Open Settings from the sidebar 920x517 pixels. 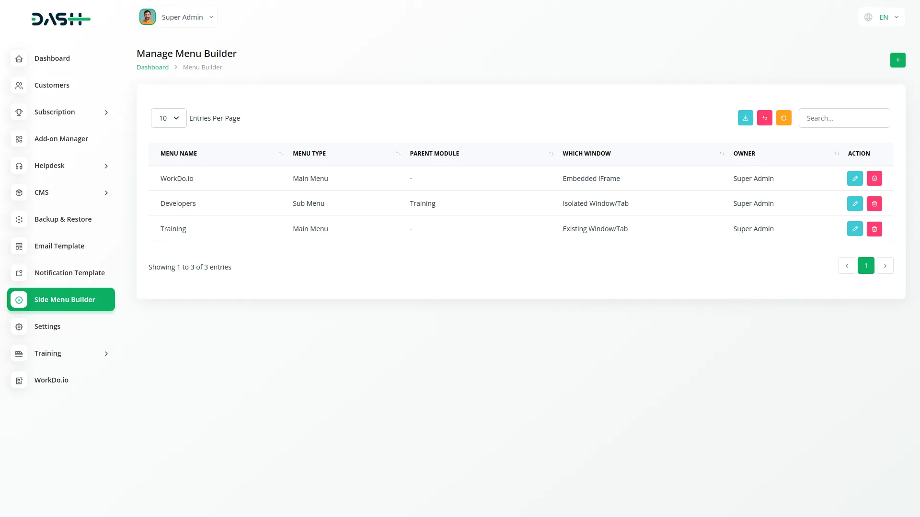47,326
